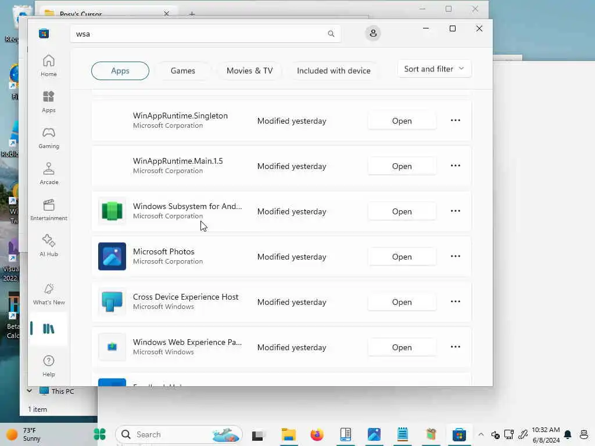Open the Gaming section in sidebar
Screen dimensions: 595x446
pyautogui.click(x=49, y=138)
